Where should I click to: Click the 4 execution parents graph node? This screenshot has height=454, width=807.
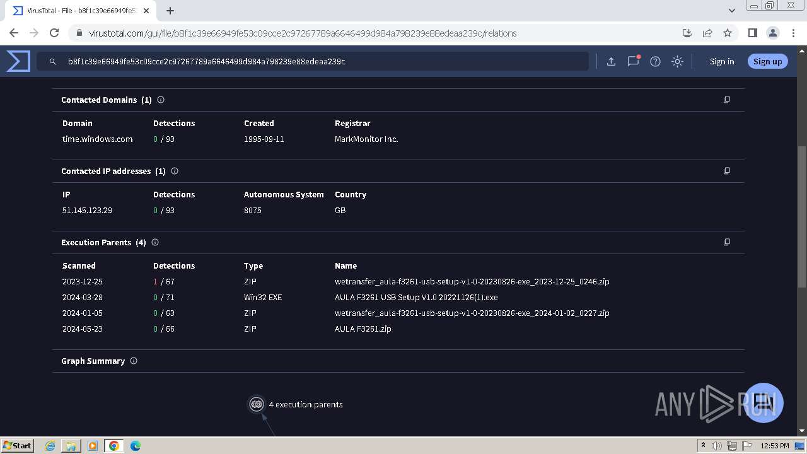point(256,404)
